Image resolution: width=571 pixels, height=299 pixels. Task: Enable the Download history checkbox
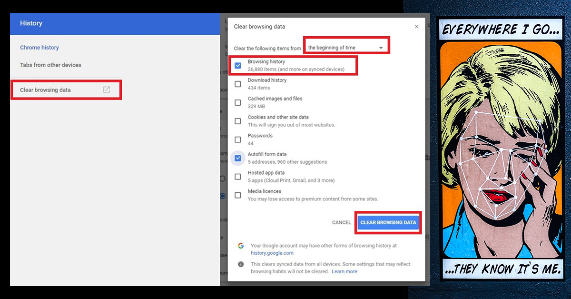(x=238, y=84)
